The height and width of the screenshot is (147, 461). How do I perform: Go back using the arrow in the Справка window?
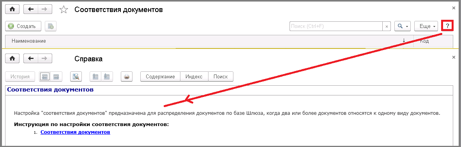[x=30, y=58]
